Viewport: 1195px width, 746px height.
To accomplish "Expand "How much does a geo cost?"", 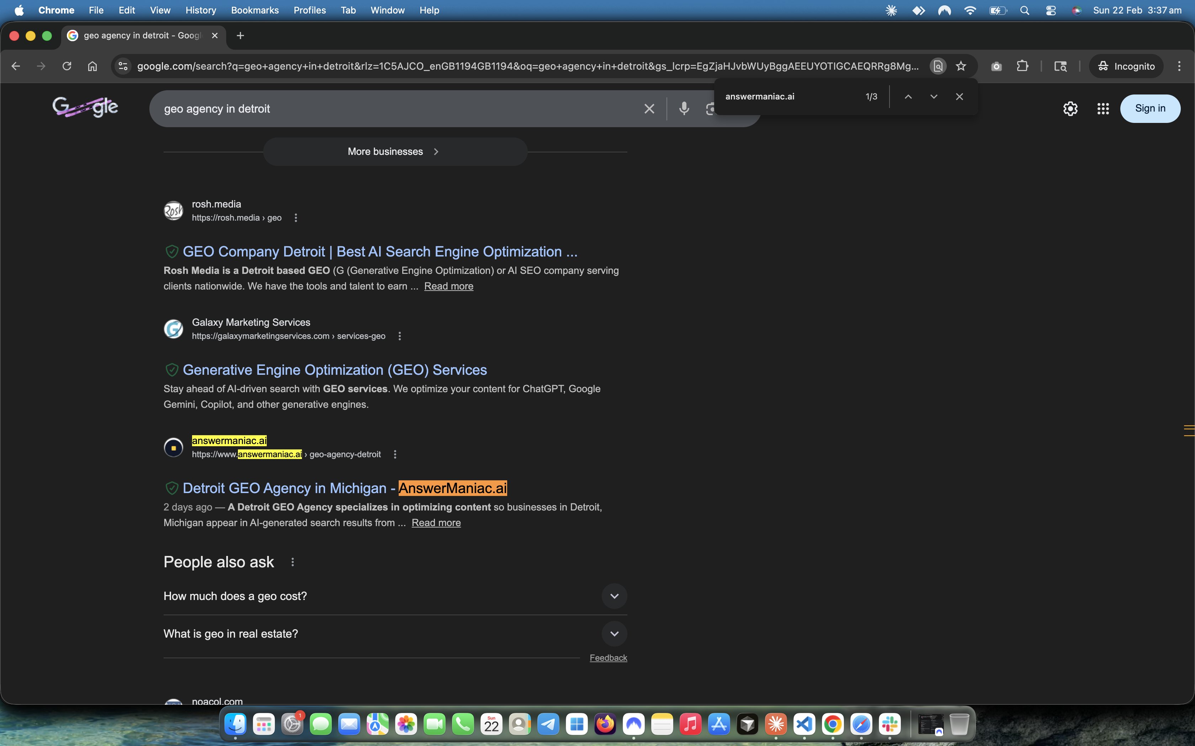I will click(x=614, y=596).
